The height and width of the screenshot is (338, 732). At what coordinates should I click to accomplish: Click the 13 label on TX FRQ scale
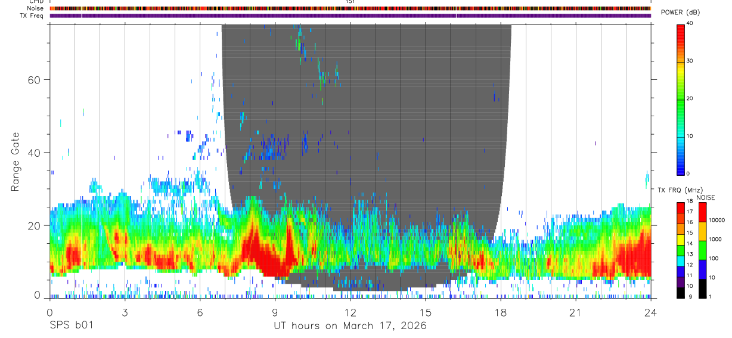click(690, 254)
